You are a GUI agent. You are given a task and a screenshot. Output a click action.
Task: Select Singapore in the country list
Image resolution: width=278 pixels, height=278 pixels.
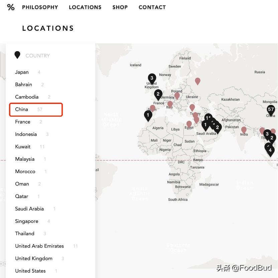27,221
